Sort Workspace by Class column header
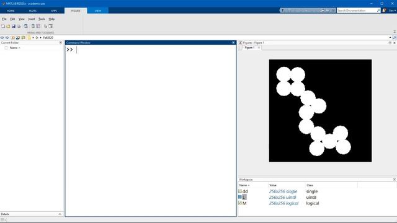Screen dimensions: 397x223 point(331,185)
